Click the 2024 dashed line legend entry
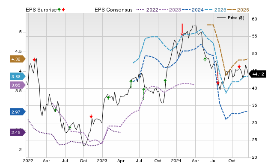274x163 pixels. click(x=193, y=10)
